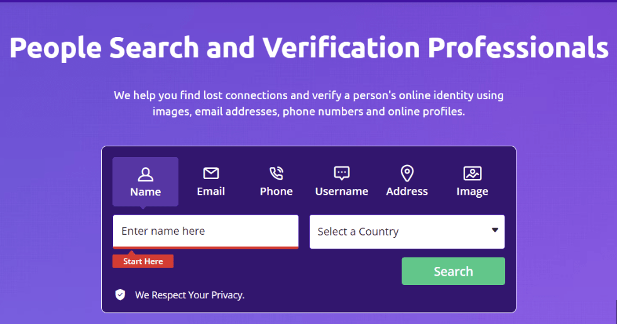Click the red Start Here label
The height and width of the screenshot is (324, 617).
(143, 261)
